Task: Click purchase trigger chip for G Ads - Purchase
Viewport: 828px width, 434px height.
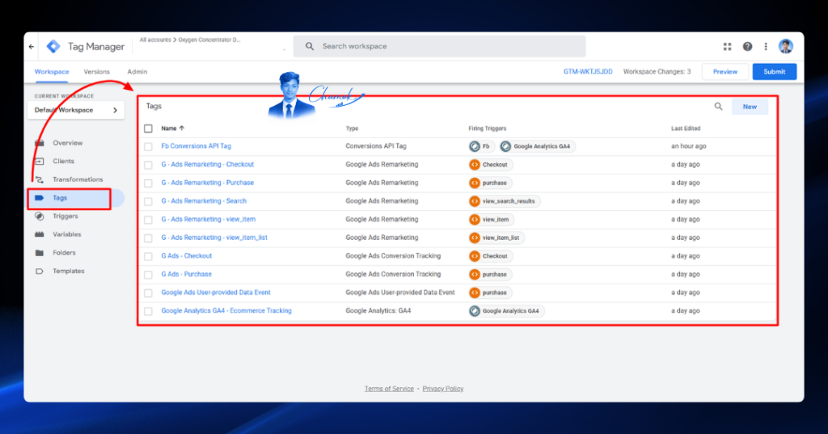Action: pyautogui.click(x=489, y=274)
